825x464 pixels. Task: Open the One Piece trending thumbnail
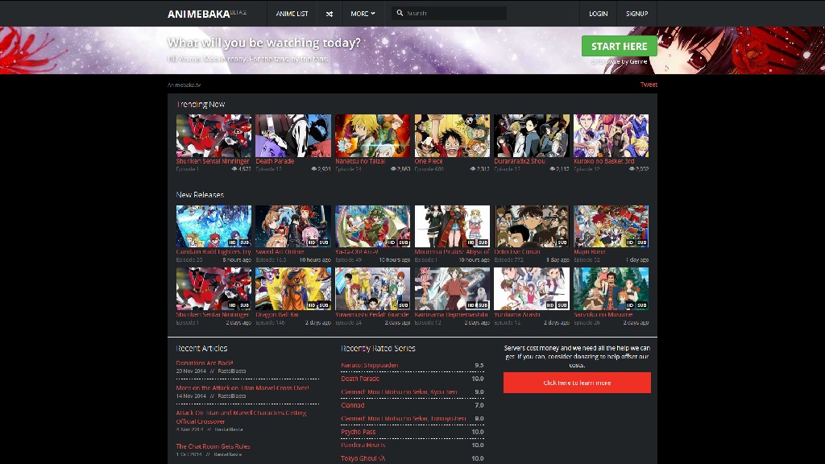click(x=452, y=135)
